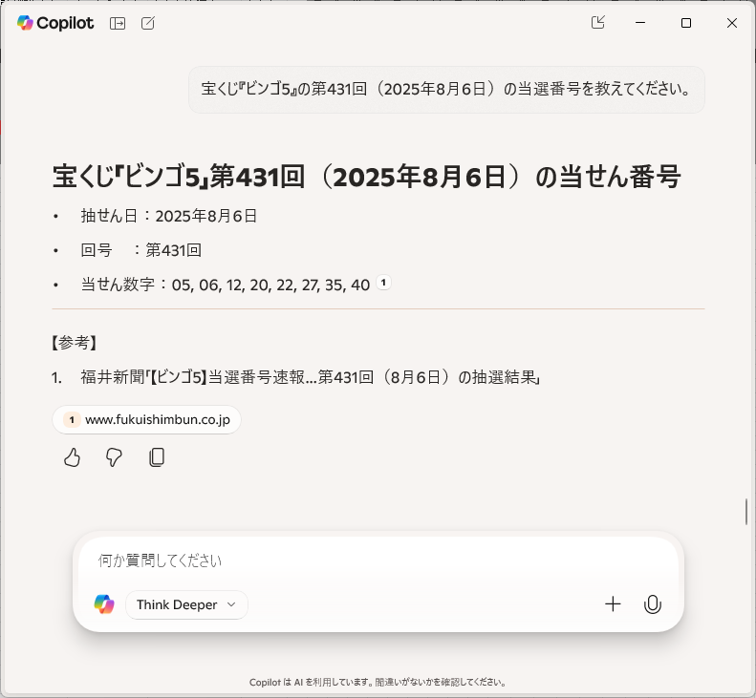Screen dimensions: 756x698
Task: Give thumbs down to the response
Action: 114,457
